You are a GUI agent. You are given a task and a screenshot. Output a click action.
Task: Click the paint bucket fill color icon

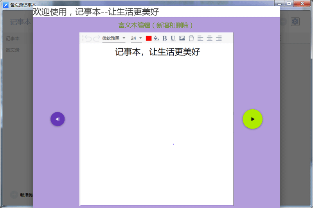tap(156, 38)
